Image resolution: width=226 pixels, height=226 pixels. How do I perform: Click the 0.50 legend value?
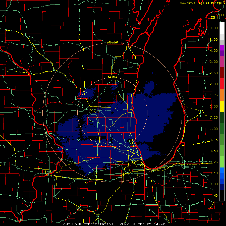[x=214, y=151]
